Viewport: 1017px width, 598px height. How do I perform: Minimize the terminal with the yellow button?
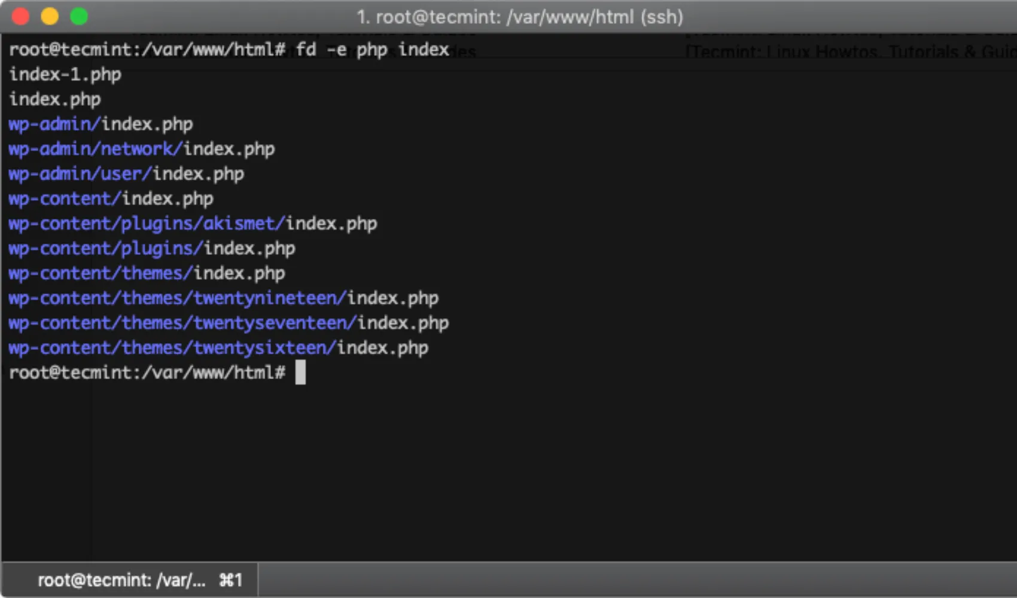coord(50,16)
